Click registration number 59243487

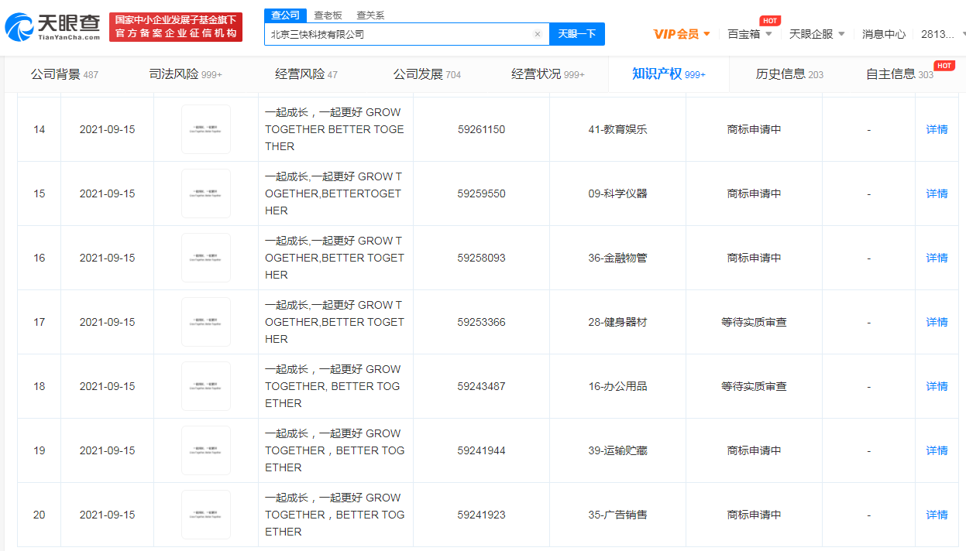click(481, 386)
